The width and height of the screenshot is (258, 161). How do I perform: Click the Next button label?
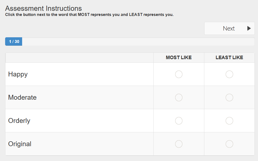(x=229, y=29)
